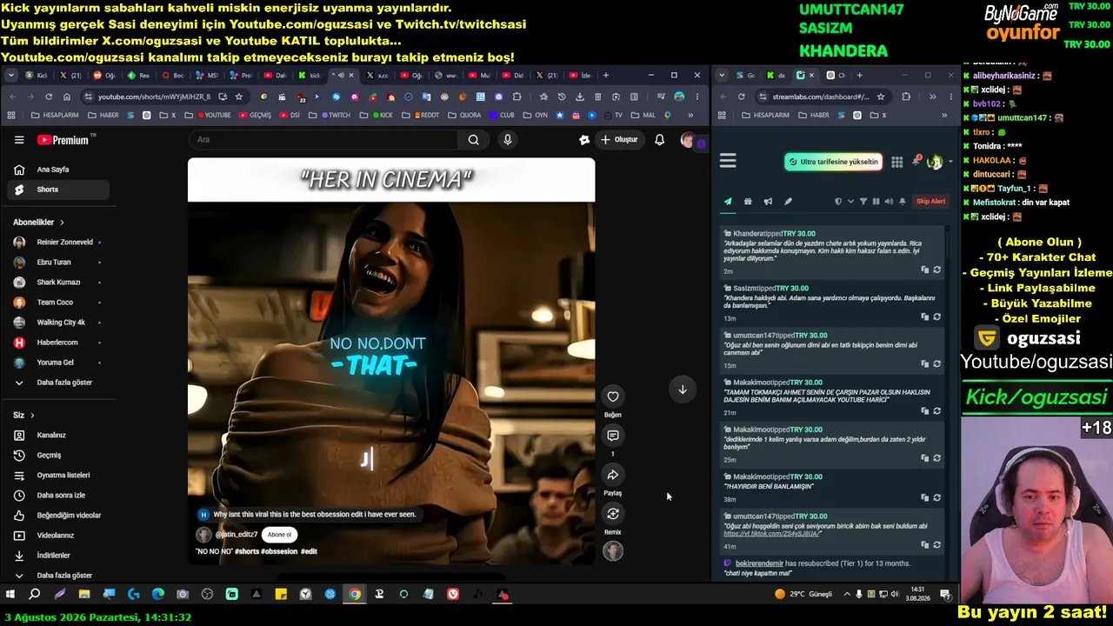Click the YouTube address bar URL
1113x626 pixels.
[x=154, y=97]
